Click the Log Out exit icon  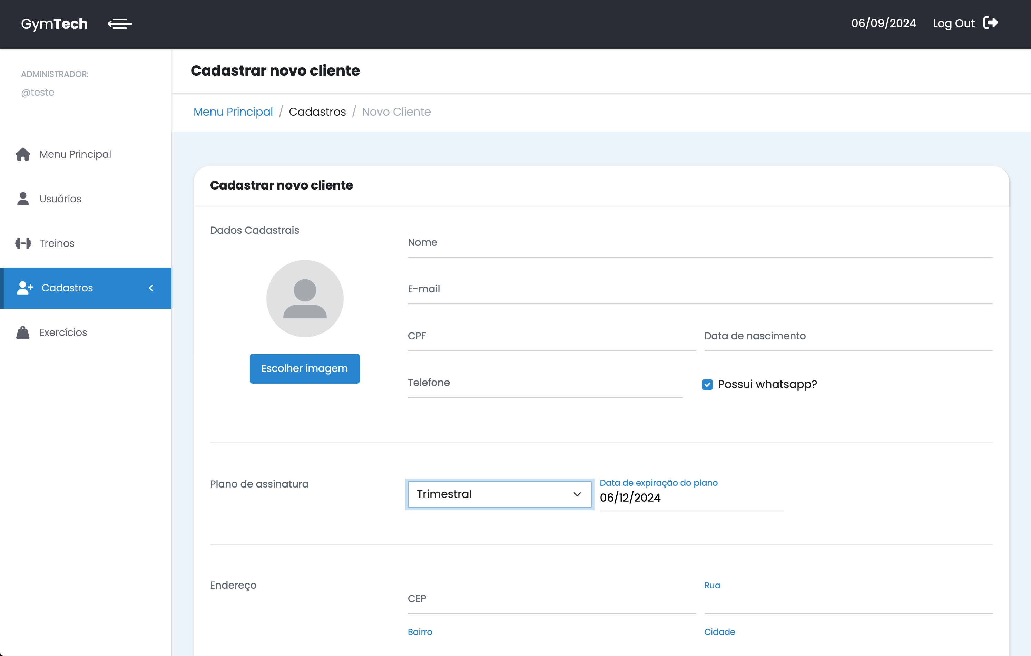[x=990, y=23]
